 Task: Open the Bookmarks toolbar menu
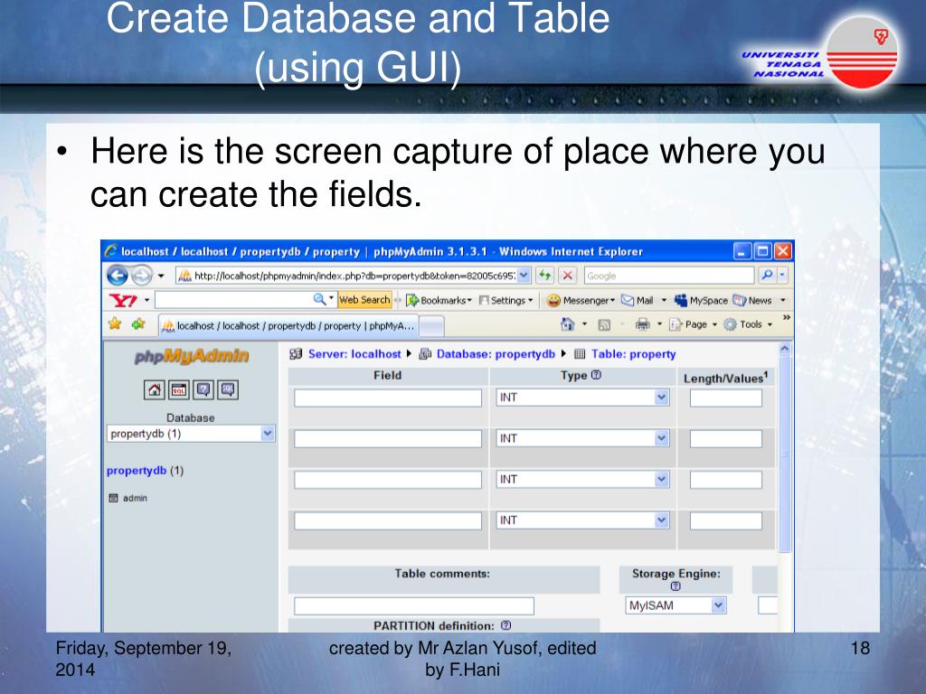coord(439,300)
